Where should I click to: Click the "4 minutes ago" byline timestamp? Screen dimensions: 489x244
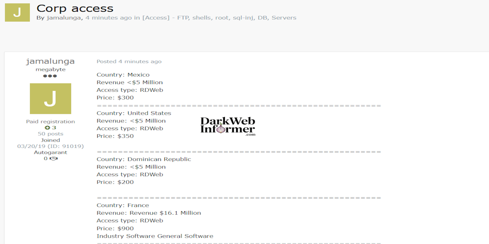tap(109, 18)
